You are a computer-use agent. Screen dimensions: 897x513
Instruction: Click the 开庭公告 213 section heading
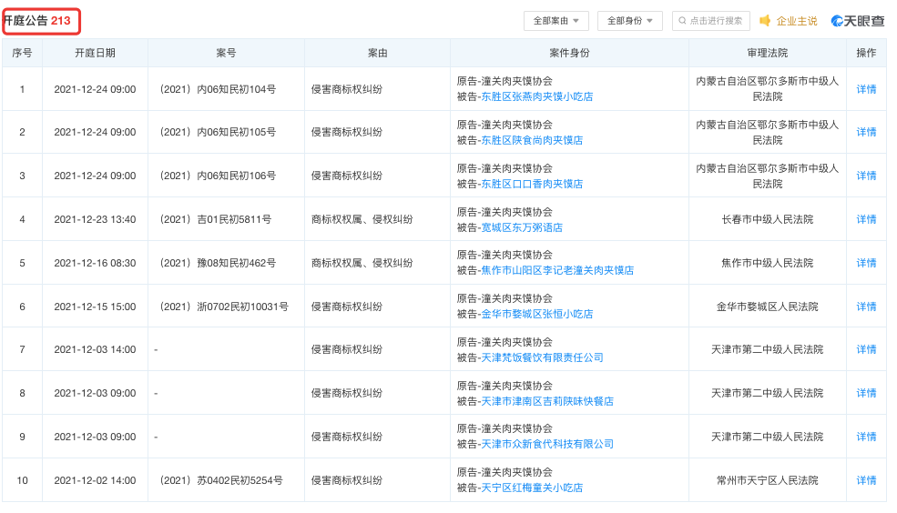pyautogui.click(x=38, y=21)
